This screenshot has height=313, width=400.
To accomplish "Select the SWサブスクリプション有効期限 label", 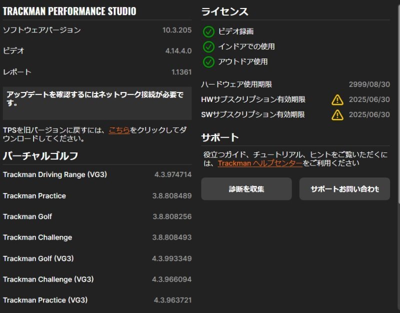I will pos(253,114).
